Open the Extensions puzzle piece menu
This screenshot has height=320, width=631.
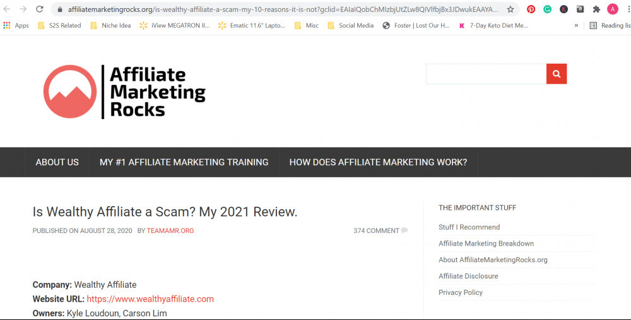(x=596, y=9)
